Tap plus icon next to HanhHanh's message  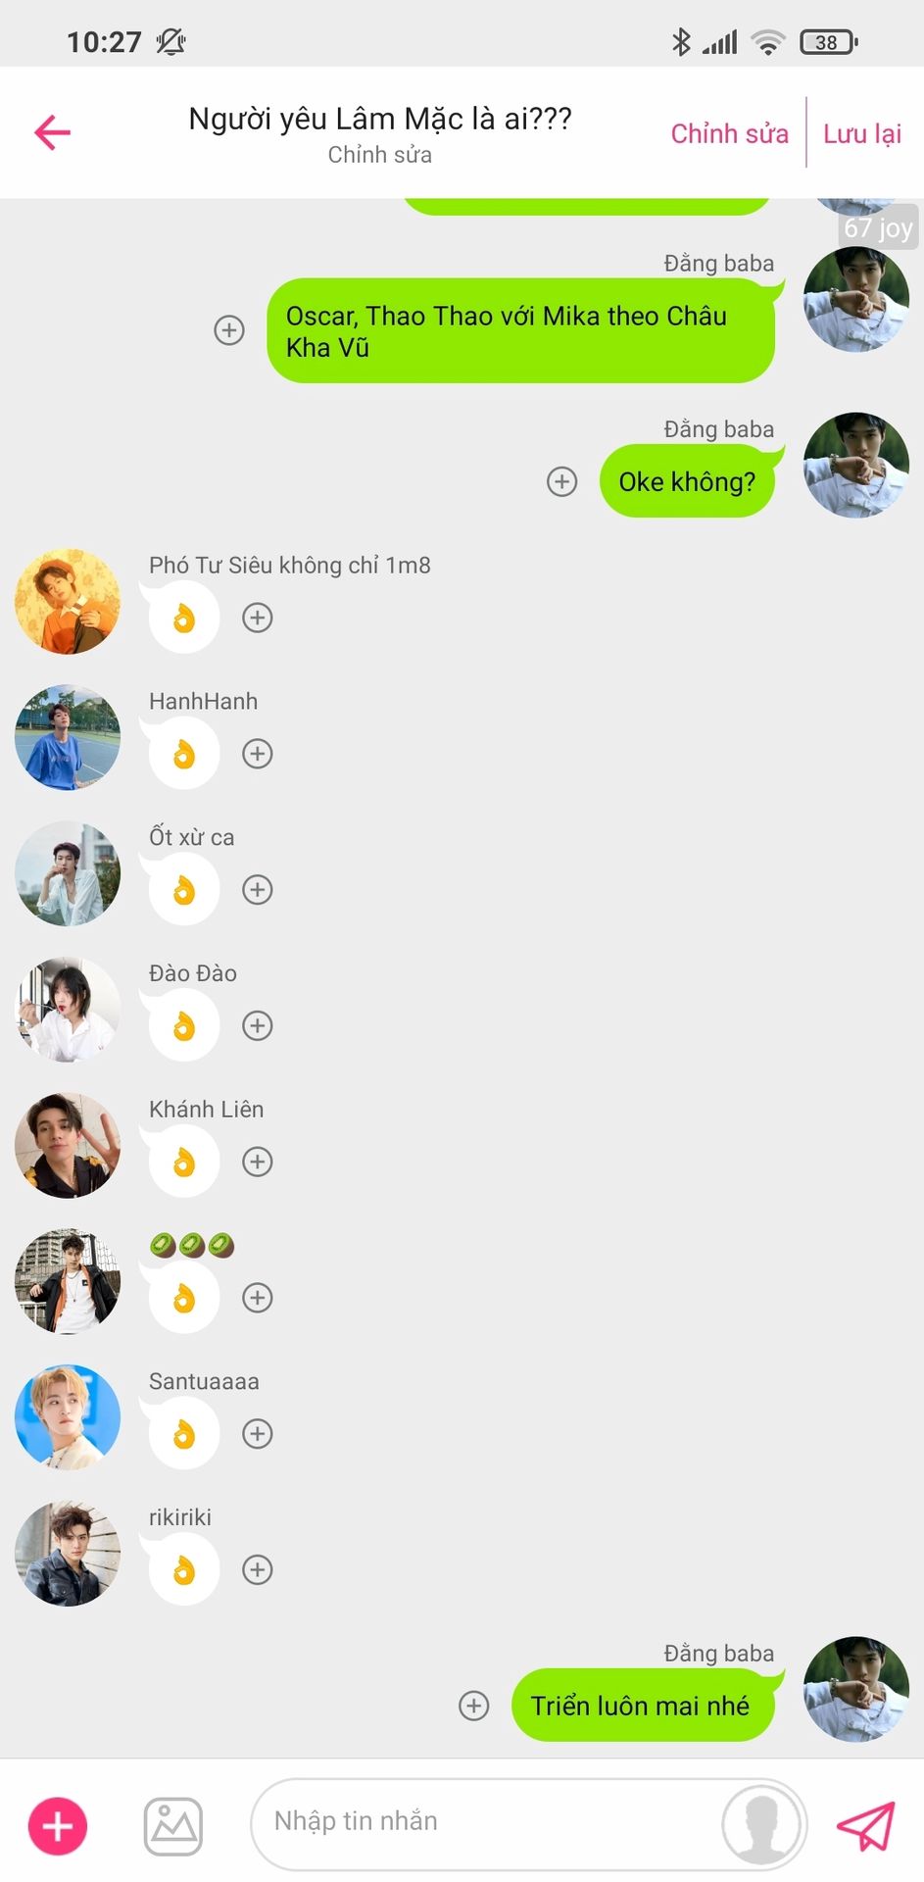coord(258,754)
